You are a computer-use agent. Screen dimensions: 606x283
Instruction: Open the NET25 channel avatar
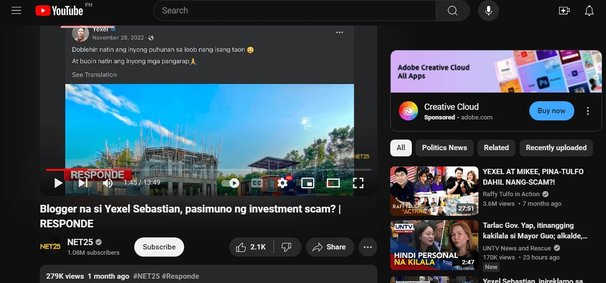pyautogui.click(x=50, y=247)
